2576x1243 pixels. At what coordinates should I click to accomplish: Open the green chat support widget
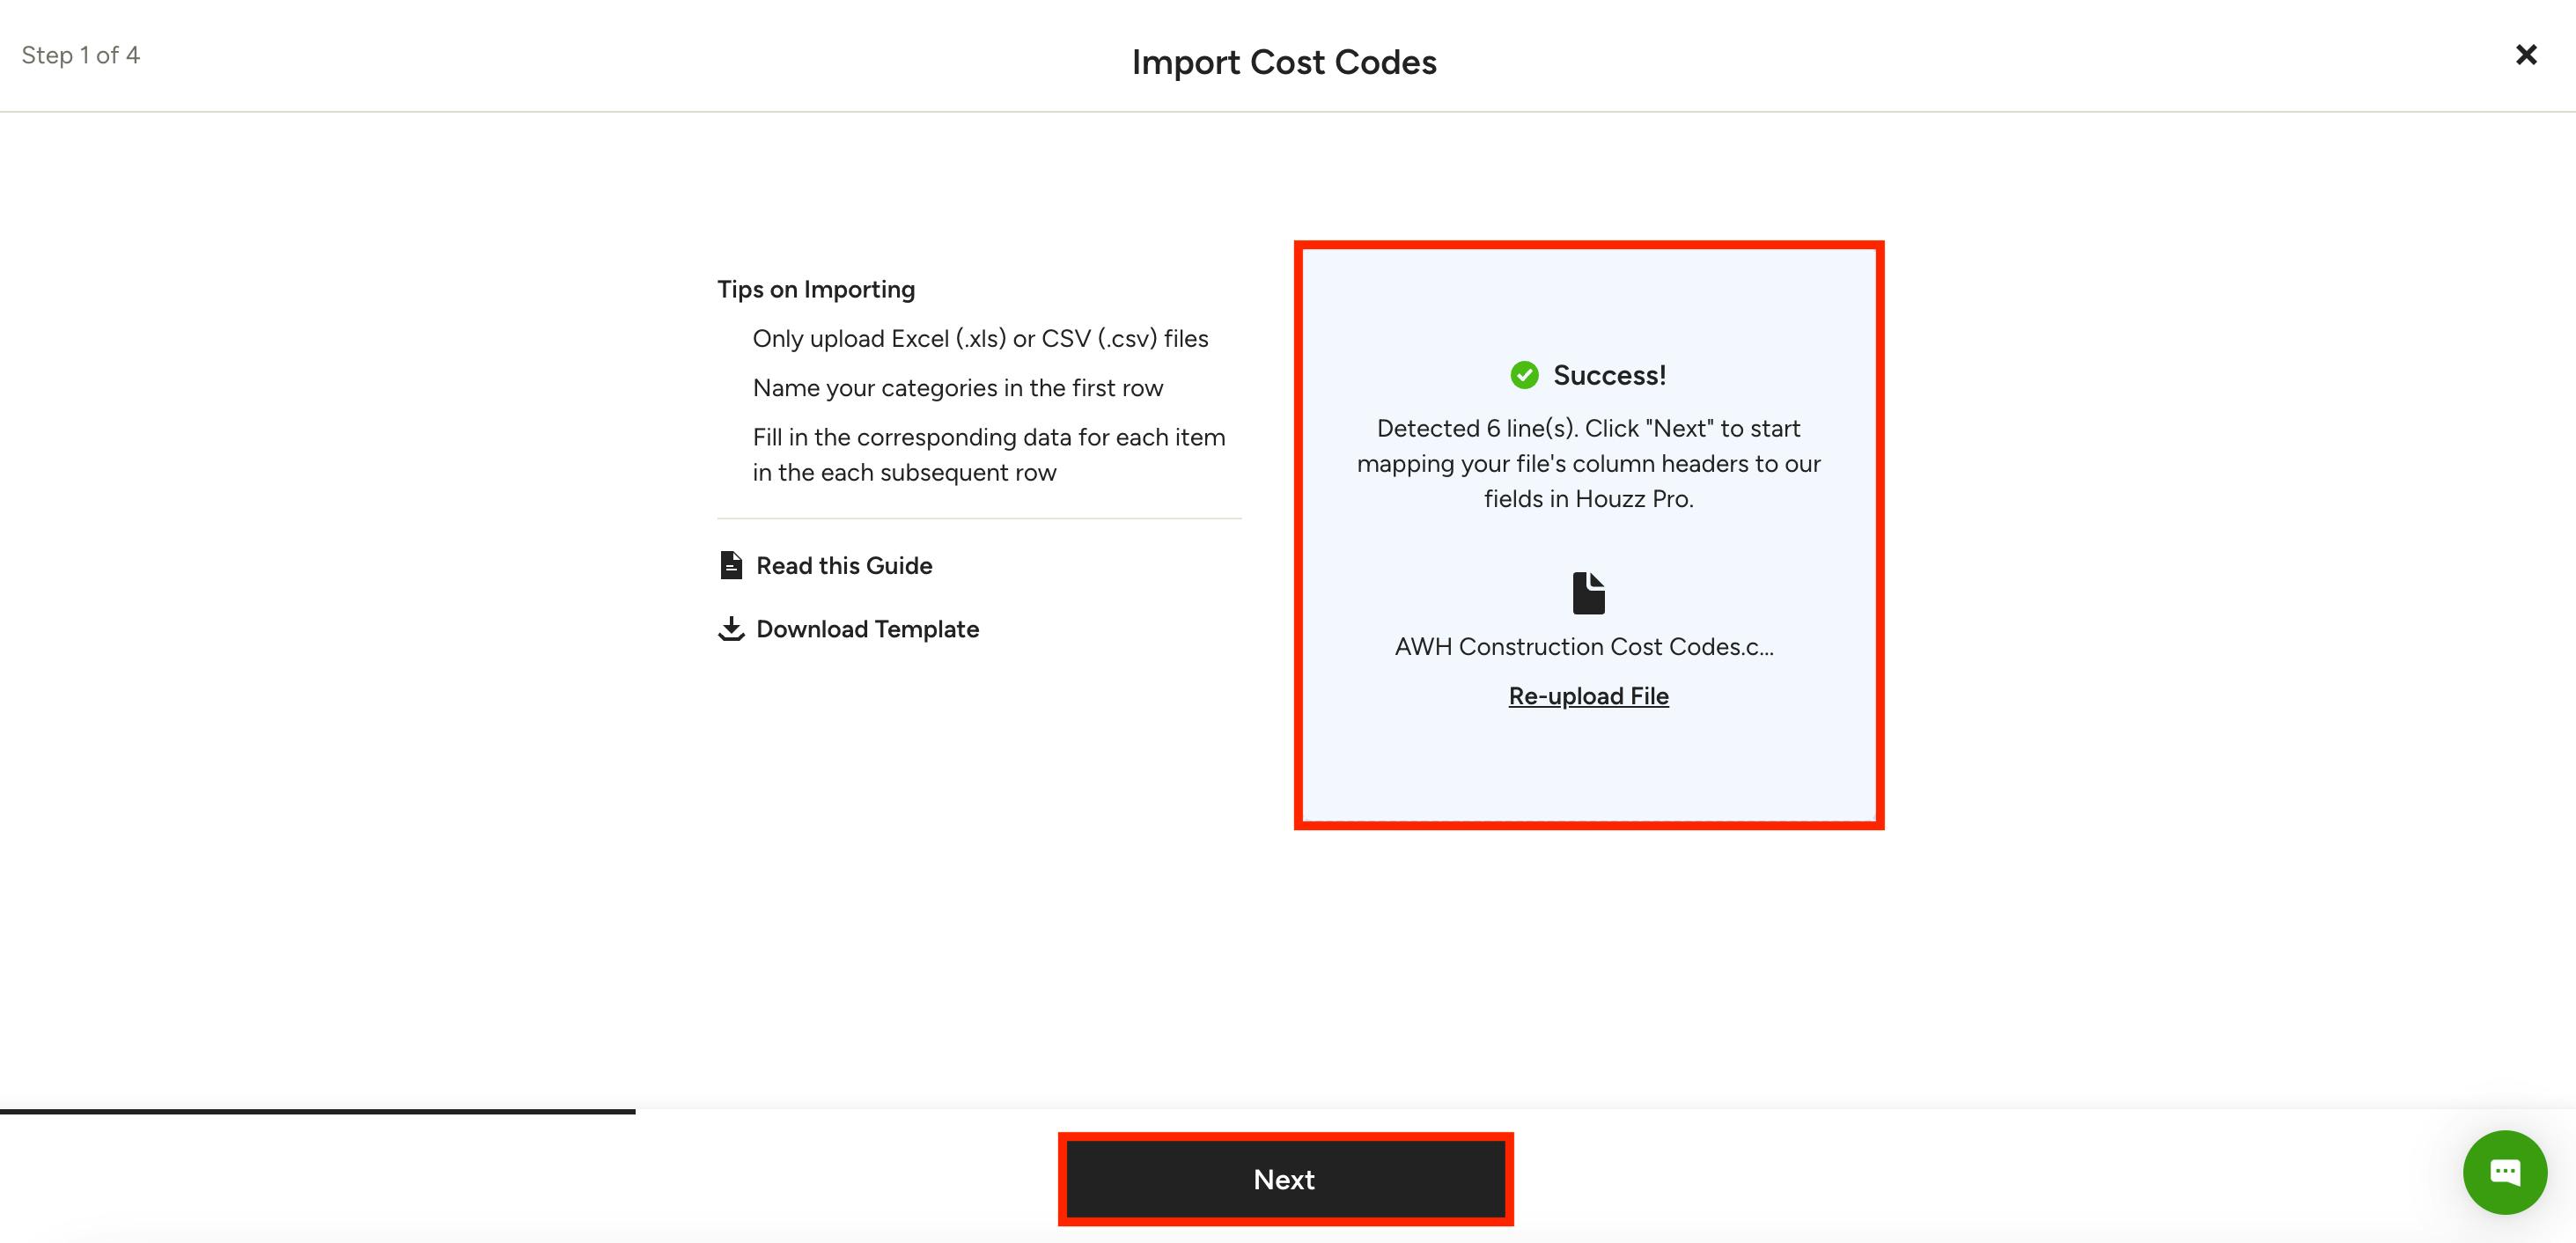coord(2503,1172)
